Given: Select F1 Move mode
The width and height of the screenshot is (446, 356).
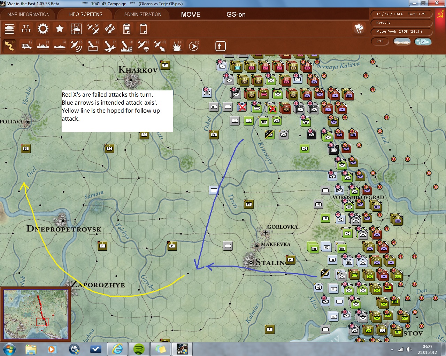Looking at the screenshot, I should [9, 46].
